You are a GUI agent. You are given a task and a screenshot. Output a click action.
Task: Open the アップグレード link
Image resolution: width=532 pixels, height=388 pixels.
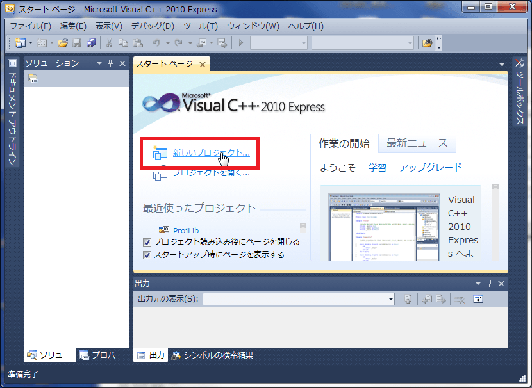tap(431, 167)
